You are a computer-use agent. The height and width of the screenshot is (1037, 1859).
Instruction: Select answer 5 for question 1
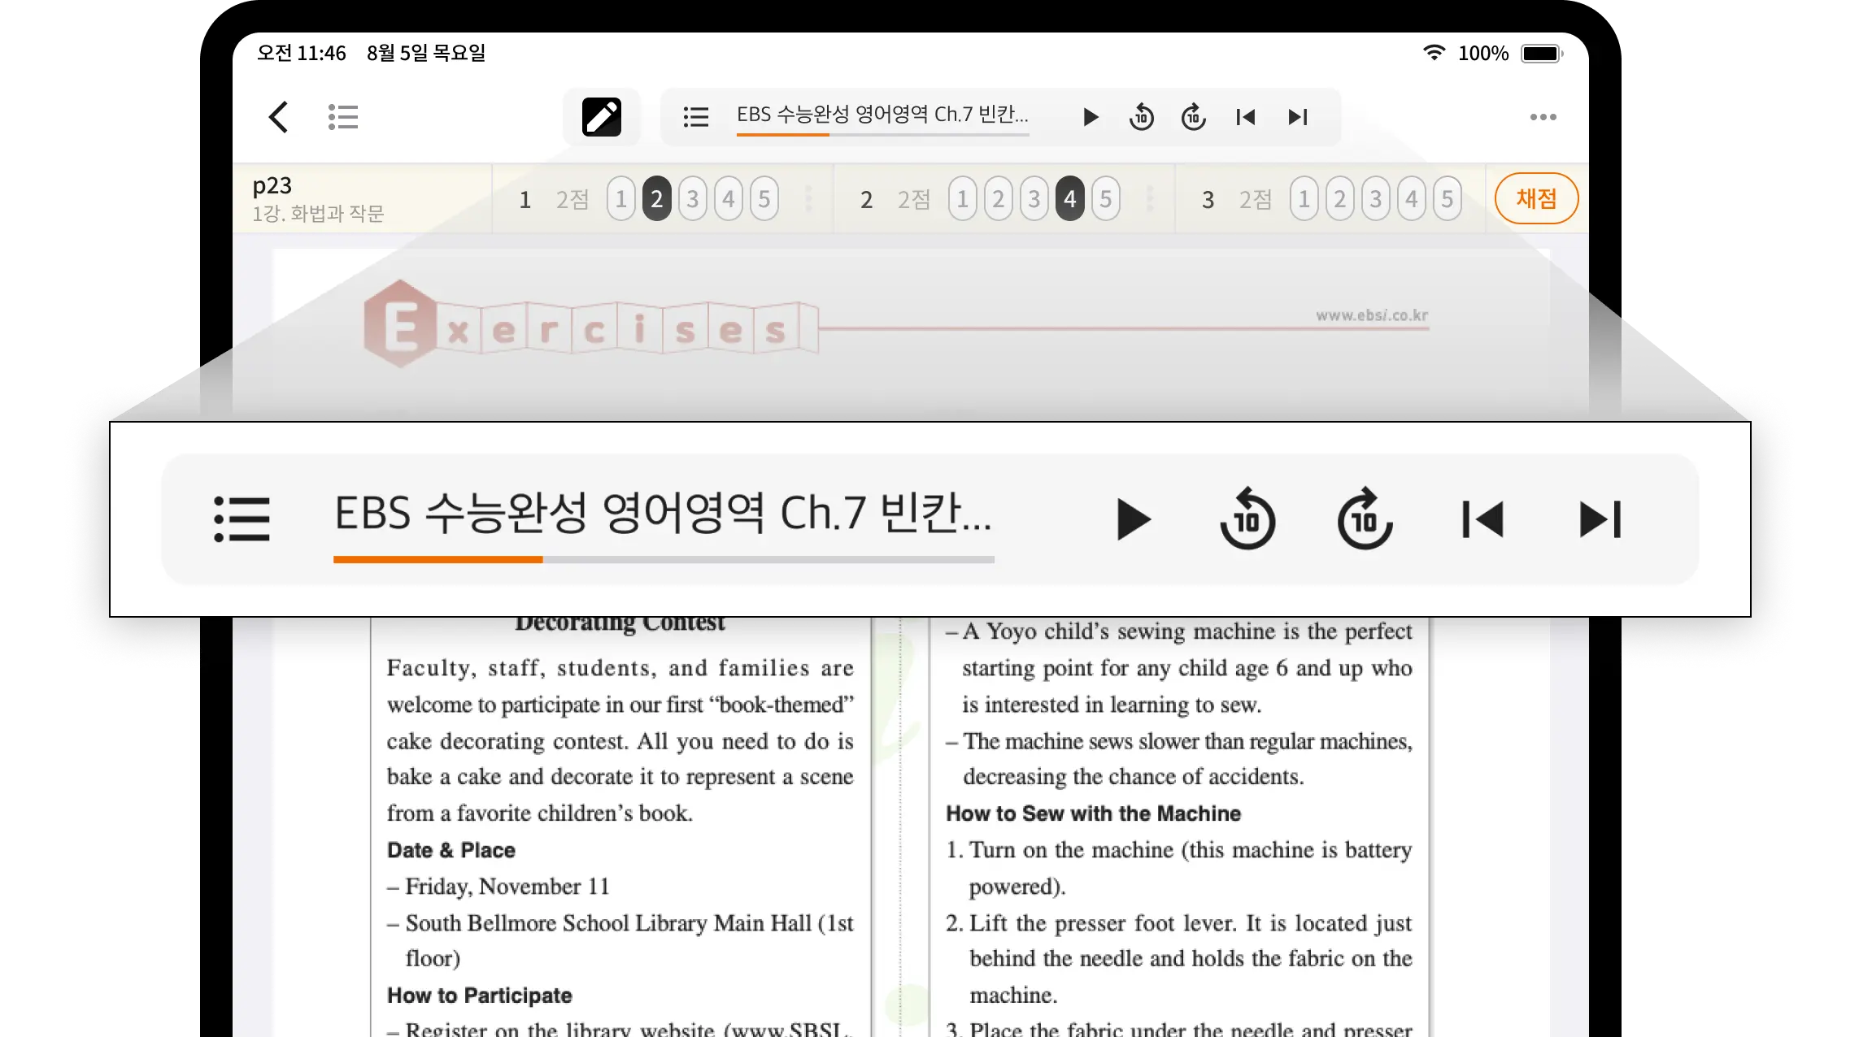click(764, 199)
